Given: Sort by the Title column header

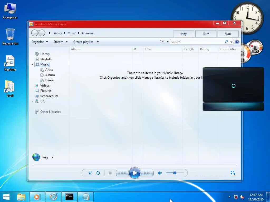Looking at the screenshot, I should [163, 49].
